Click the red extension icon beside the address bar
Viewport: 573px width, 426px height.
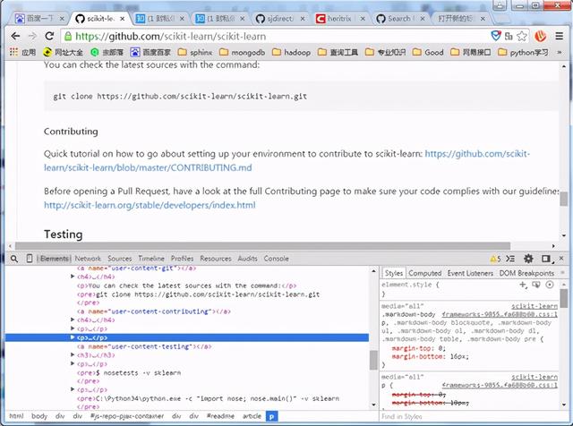coord(541,36)
